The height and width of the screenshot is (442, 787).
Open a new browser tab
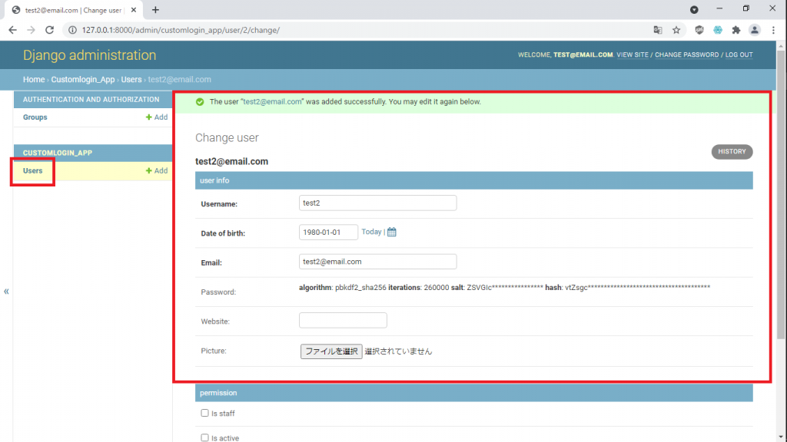pos(155,10)
